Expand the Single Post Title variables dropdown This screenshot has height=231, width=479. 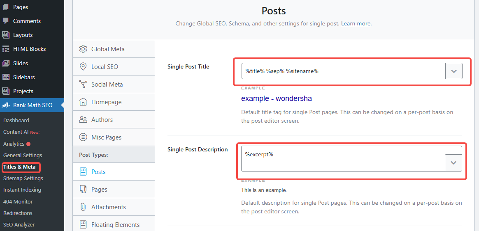click(x=454, y=71)
